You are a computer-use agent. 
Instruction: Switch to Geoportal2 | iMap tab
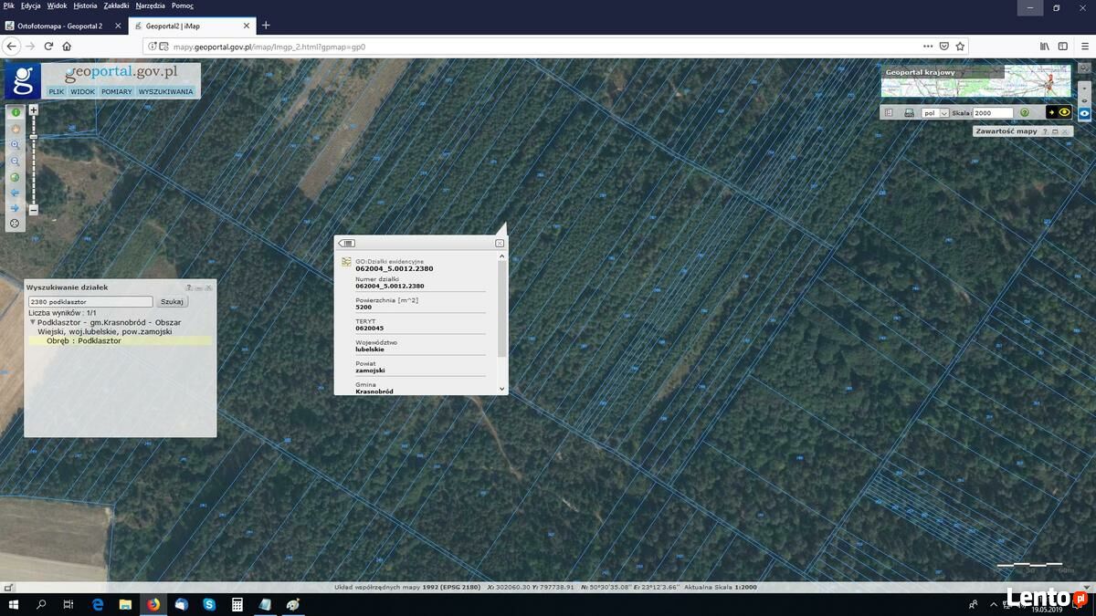(192, 26)
